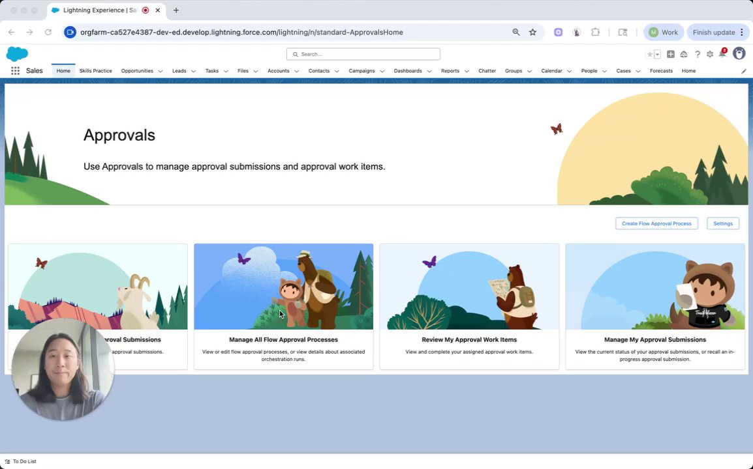Click the browser address bar URL
The image size is (753, 469).
(241, 32)
